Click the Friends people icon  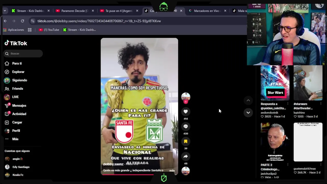(x=7, y=88)
